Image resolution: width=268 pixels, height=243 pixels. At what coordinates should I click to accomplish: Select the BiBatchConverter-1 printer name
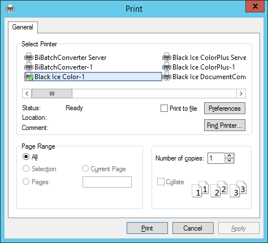click(x=63, y=67)
